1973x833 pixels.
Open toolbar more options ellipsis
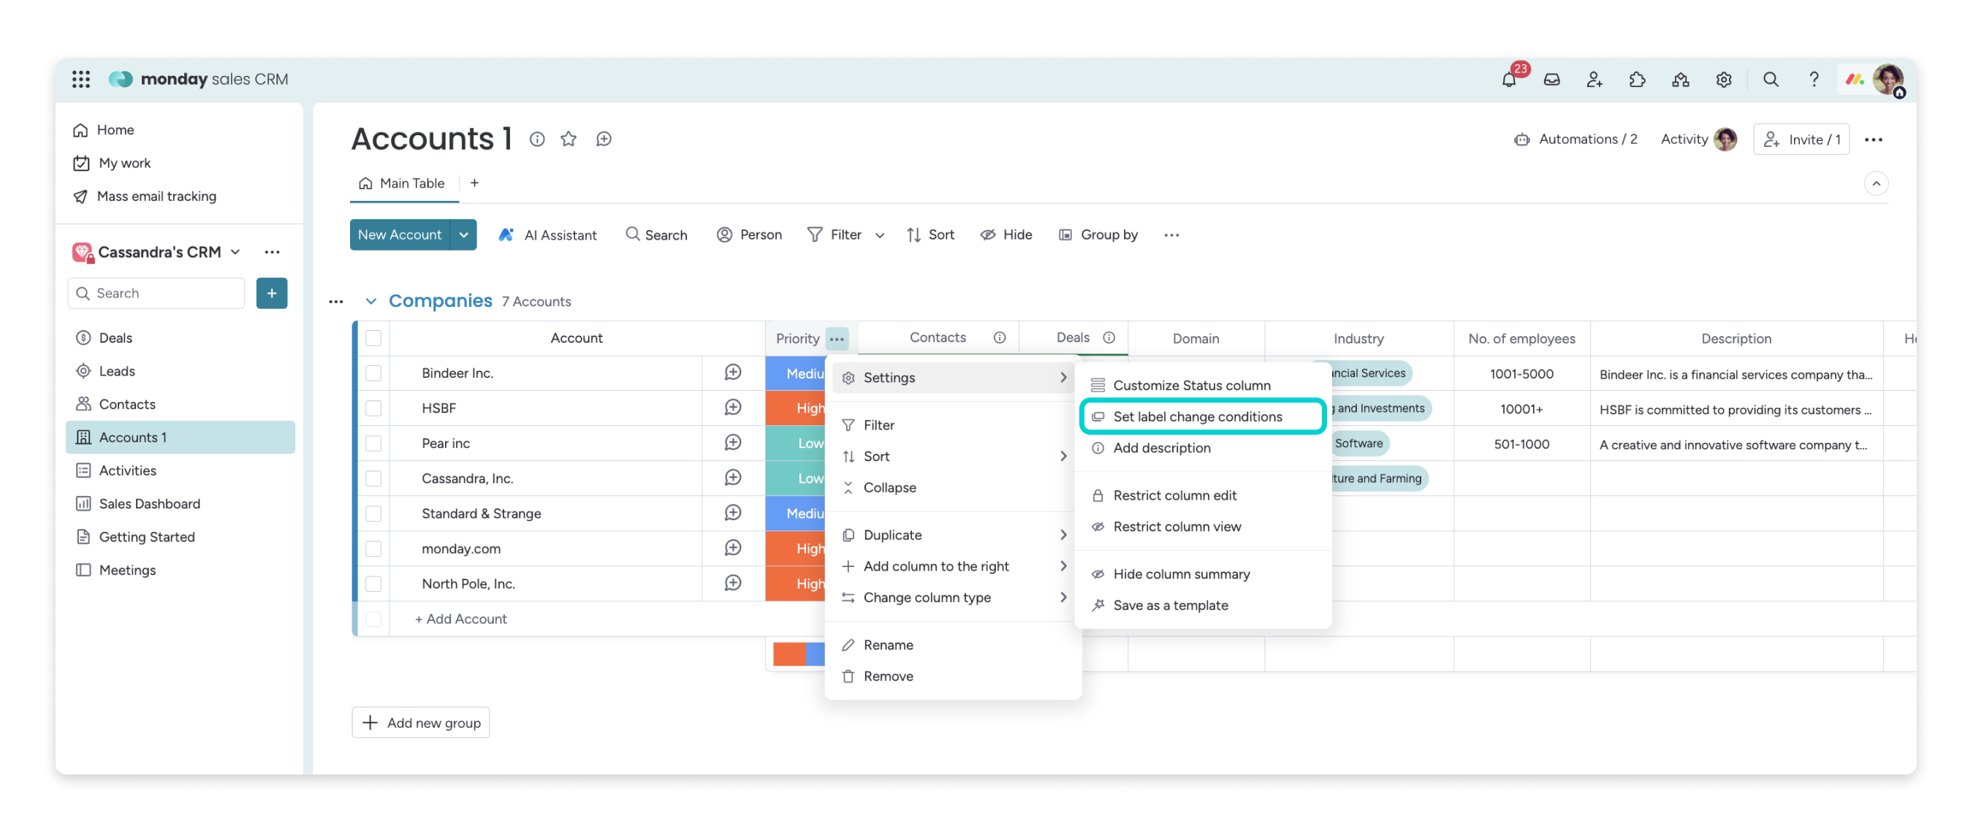tap(1172, 235)
